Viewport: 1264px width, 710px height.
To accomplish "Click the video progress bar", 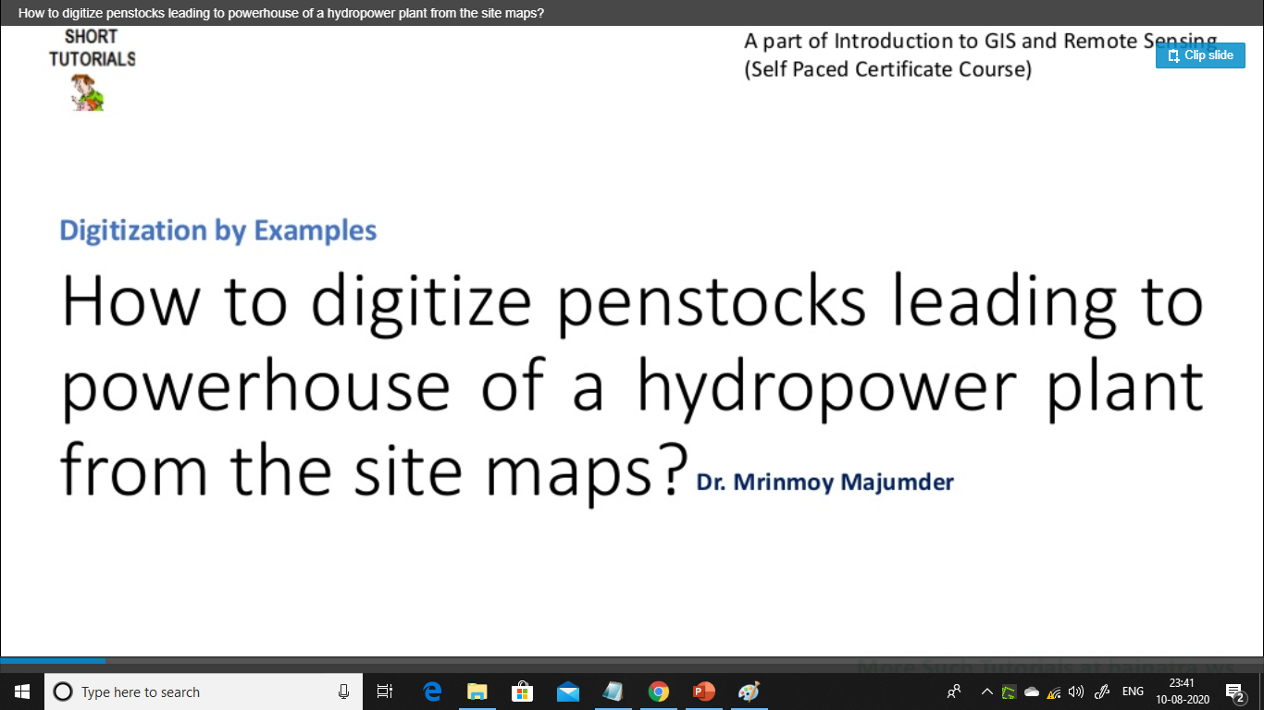I will tap(632, 660).
